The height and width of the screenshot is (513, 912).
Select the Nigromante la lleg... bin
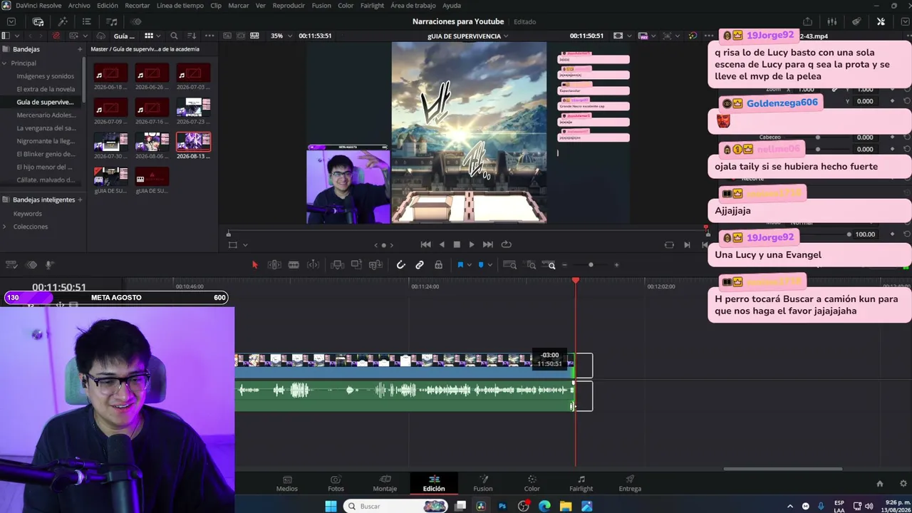pyautogui.click(x=46, y=141)
